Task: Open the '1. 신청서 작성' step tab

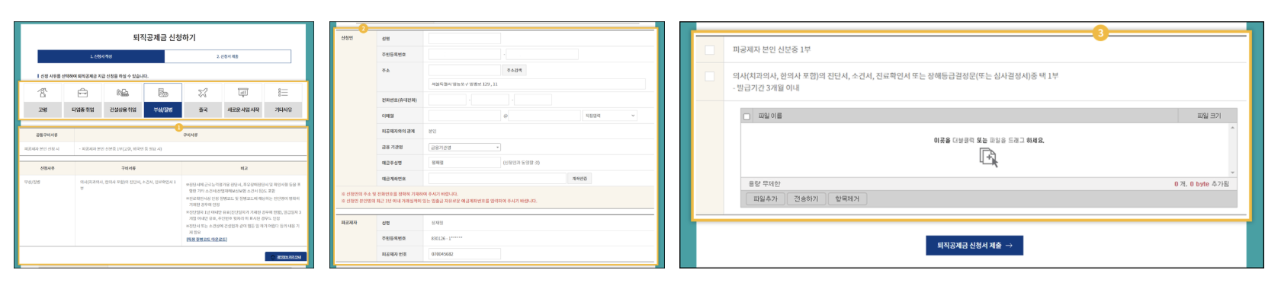Action: (x=101, y=56)
